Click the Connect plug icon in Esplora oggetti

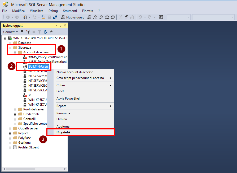tap(22, 32)
